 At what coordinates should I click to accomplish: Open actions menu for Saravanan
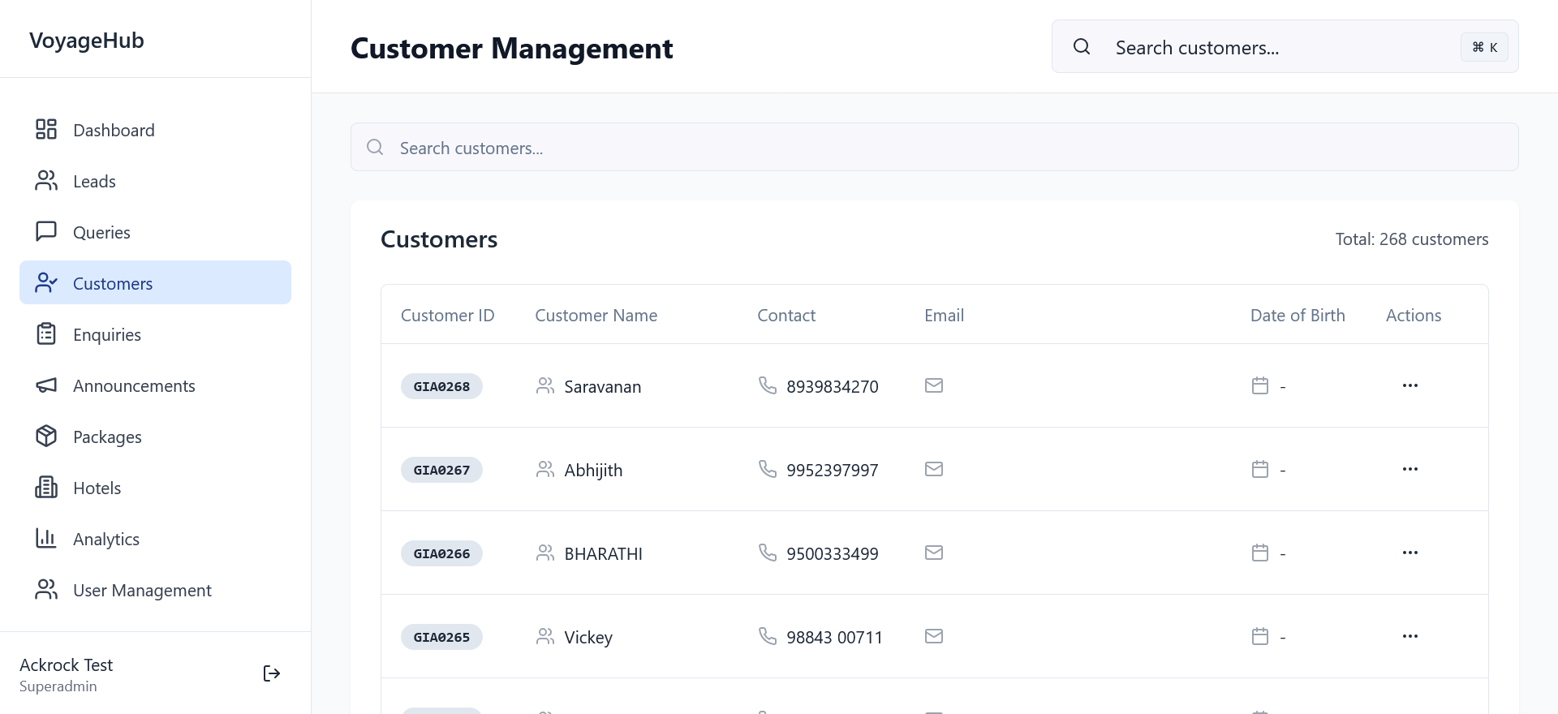(1410, 385)
